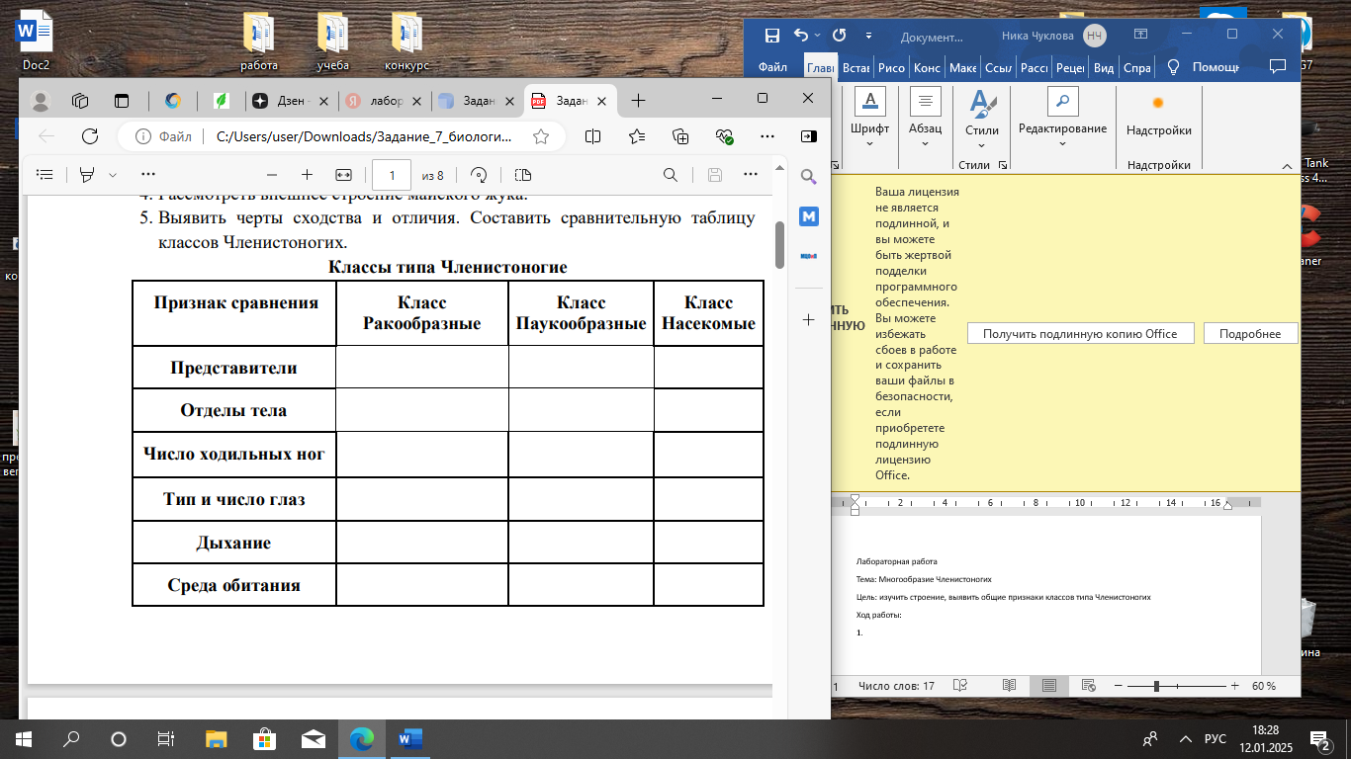Image resolution: width=1351 pixels, height=759 pixels.
Task: Click PDF page number field
Action: 392,175
